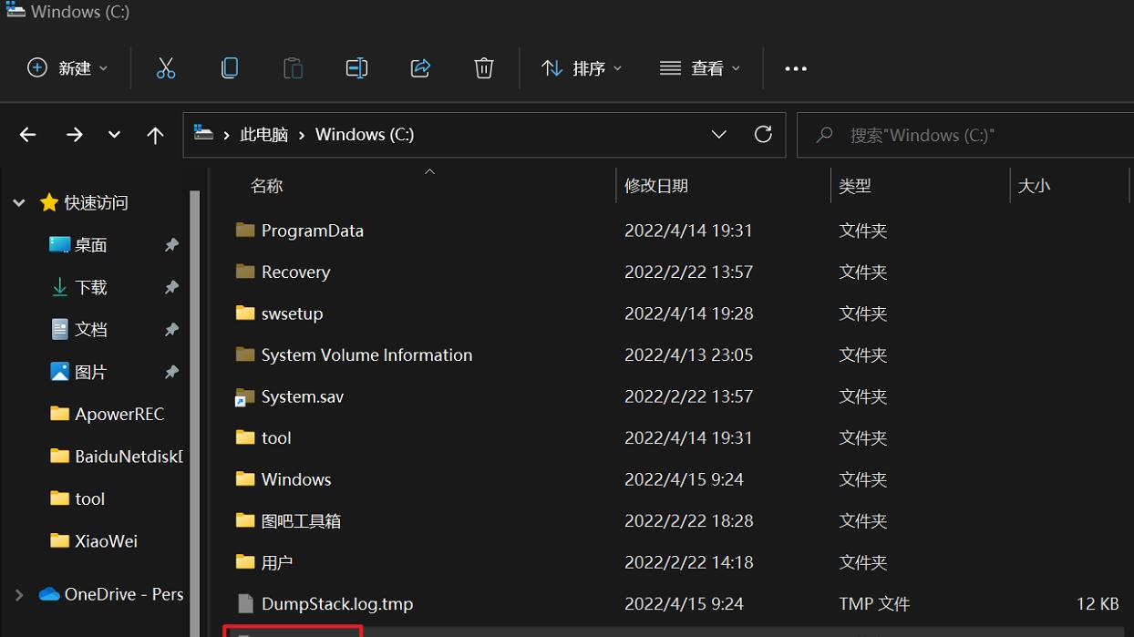Viewport: 1134px width, 637px height.
Task: Open 桌面 in the sidebar
Action: click(91, 245)
